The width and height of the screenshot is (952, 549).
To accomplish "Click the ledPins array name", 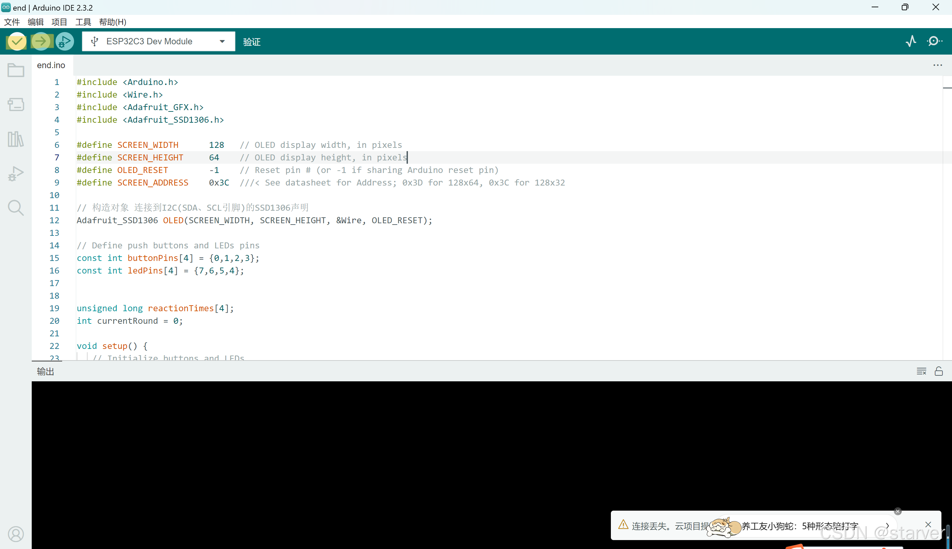I will coord(145,270).
